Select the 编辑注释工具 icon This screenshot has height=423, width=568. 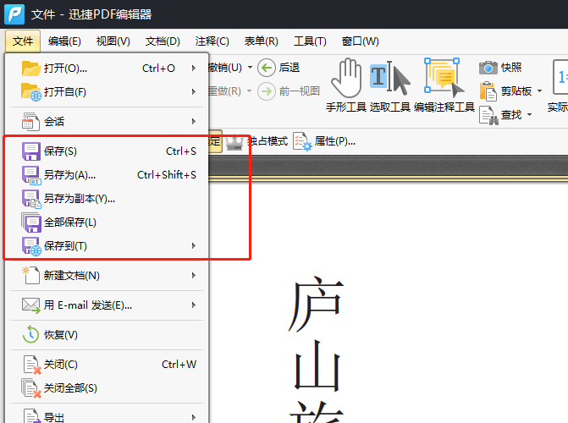444,77
